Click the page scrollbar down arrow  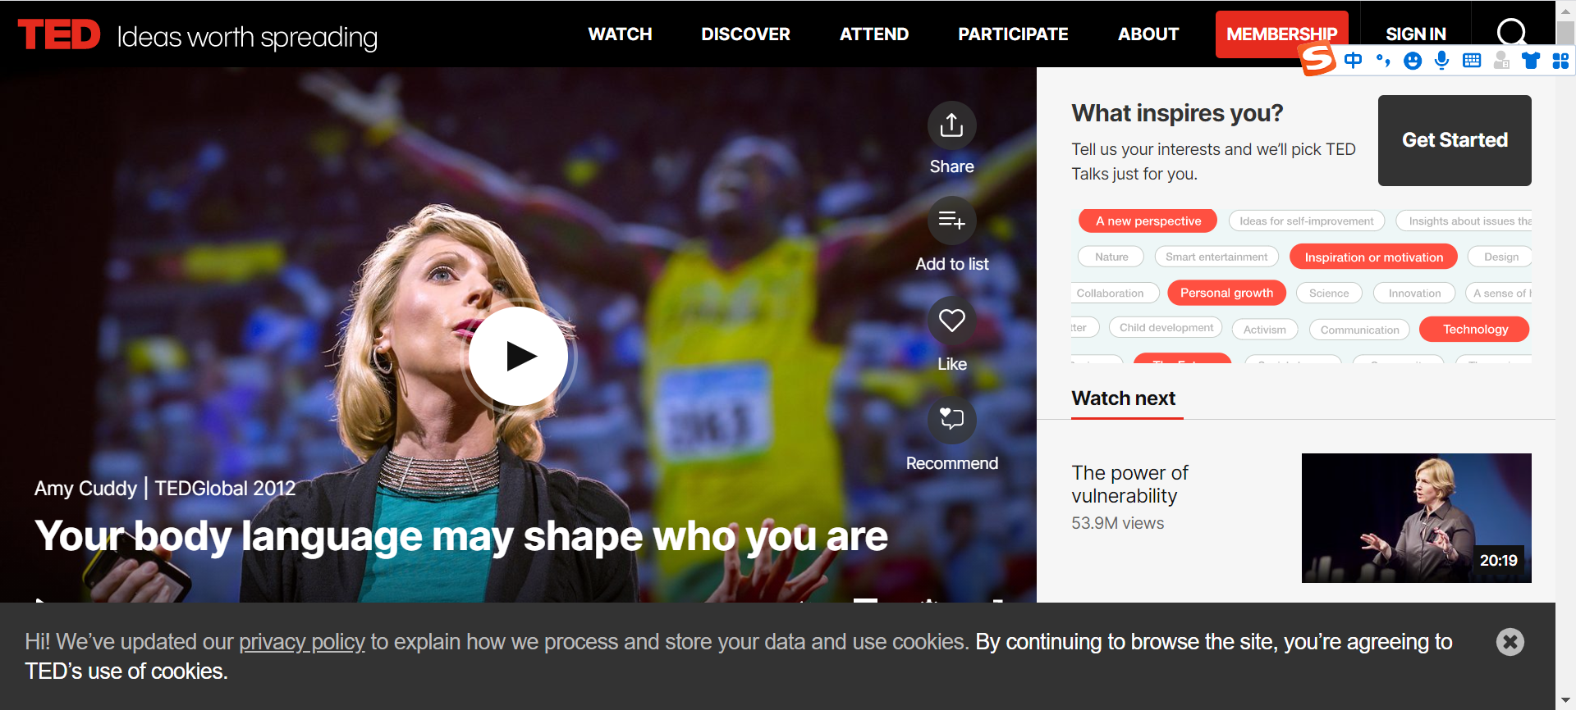1565,699
